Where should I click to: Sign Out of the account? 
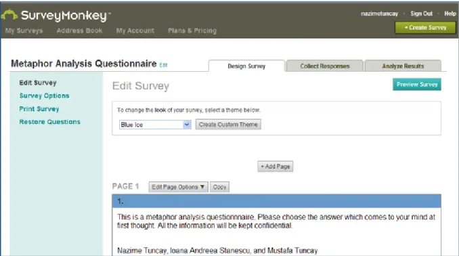pos(421,14)
